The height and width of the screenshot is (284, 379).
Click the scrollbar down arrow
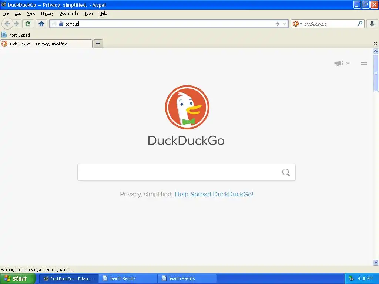[376, 262]
